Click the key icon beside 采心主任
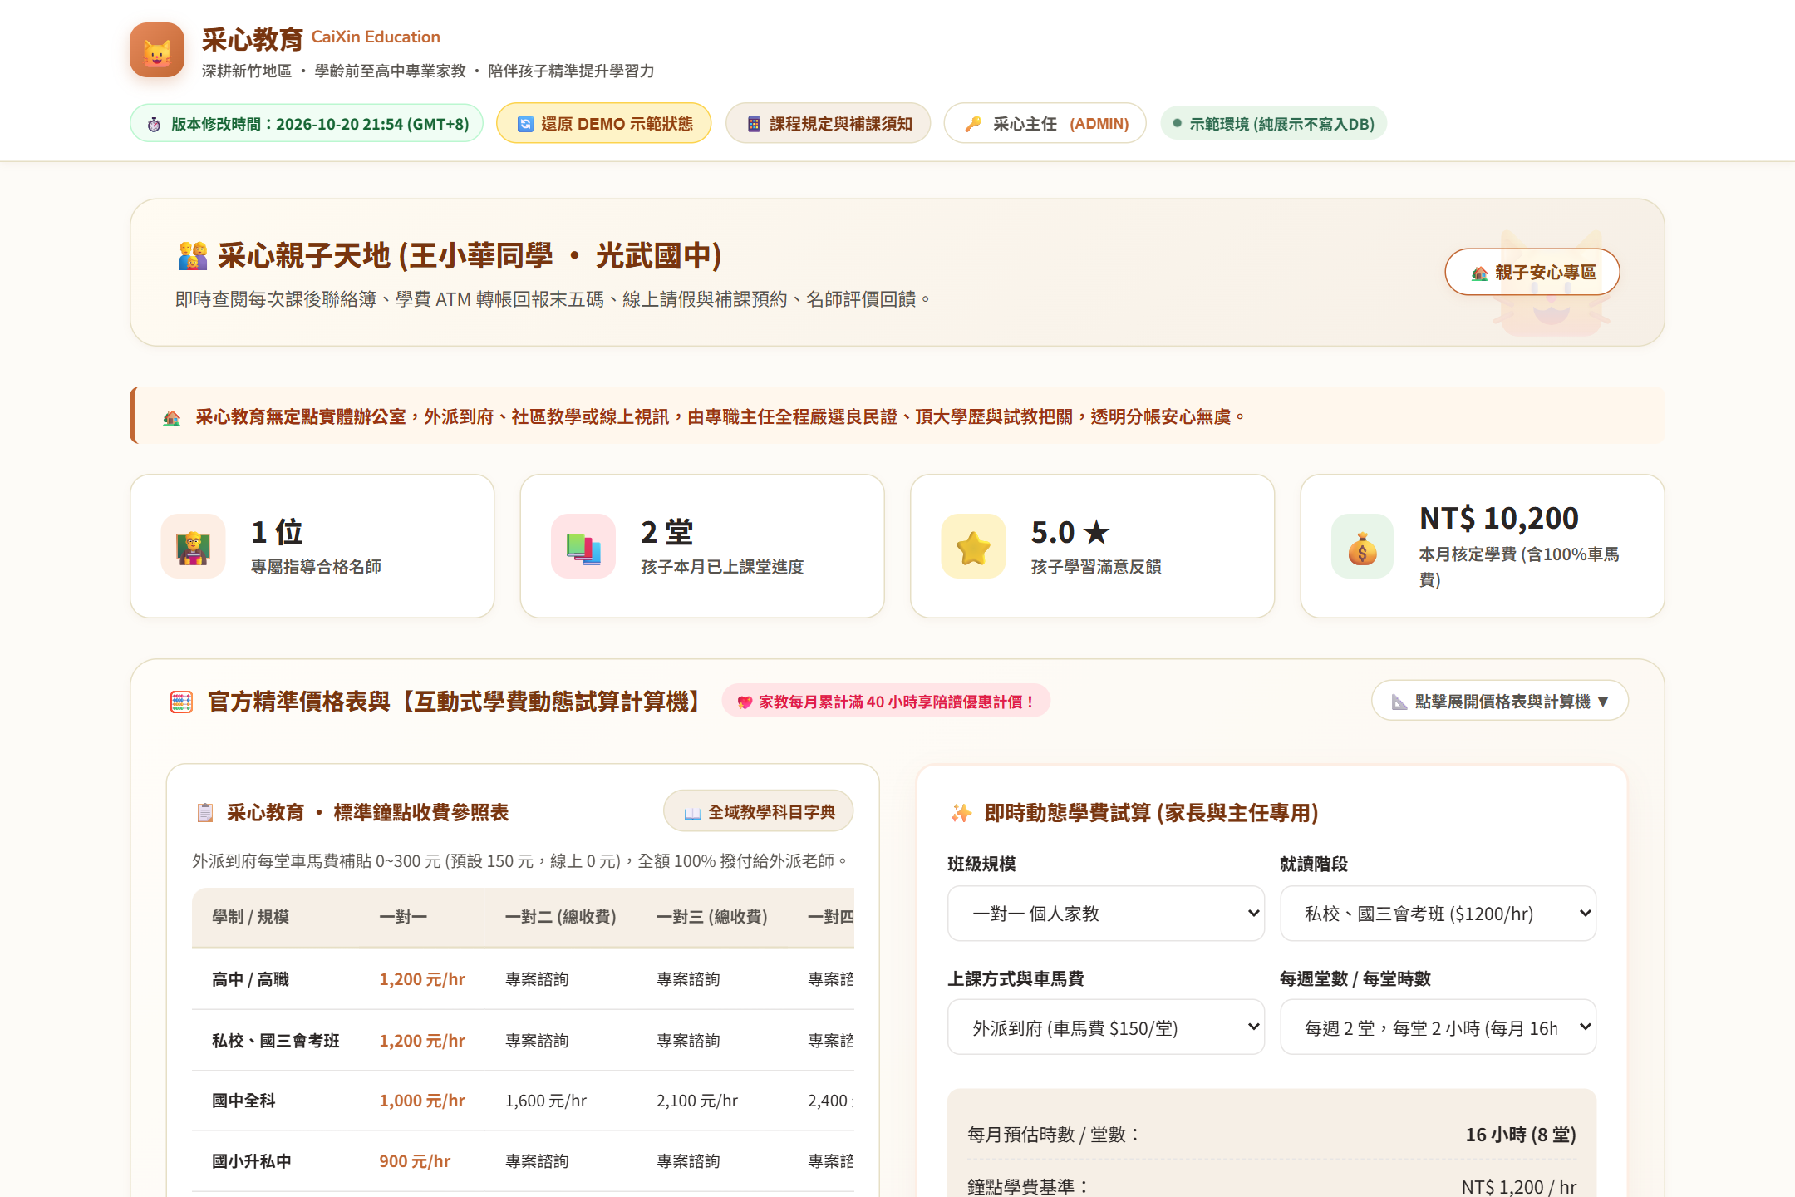Screen dimensions: 1795x1197 pyautogui.click(x=972, y=124)
